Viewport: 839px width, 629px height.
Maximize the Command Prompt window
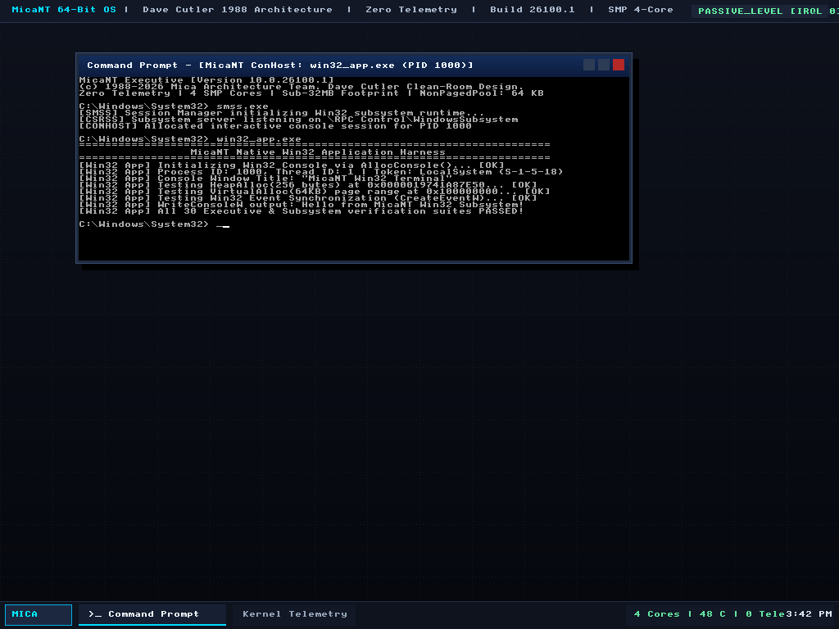coord(604,65)
